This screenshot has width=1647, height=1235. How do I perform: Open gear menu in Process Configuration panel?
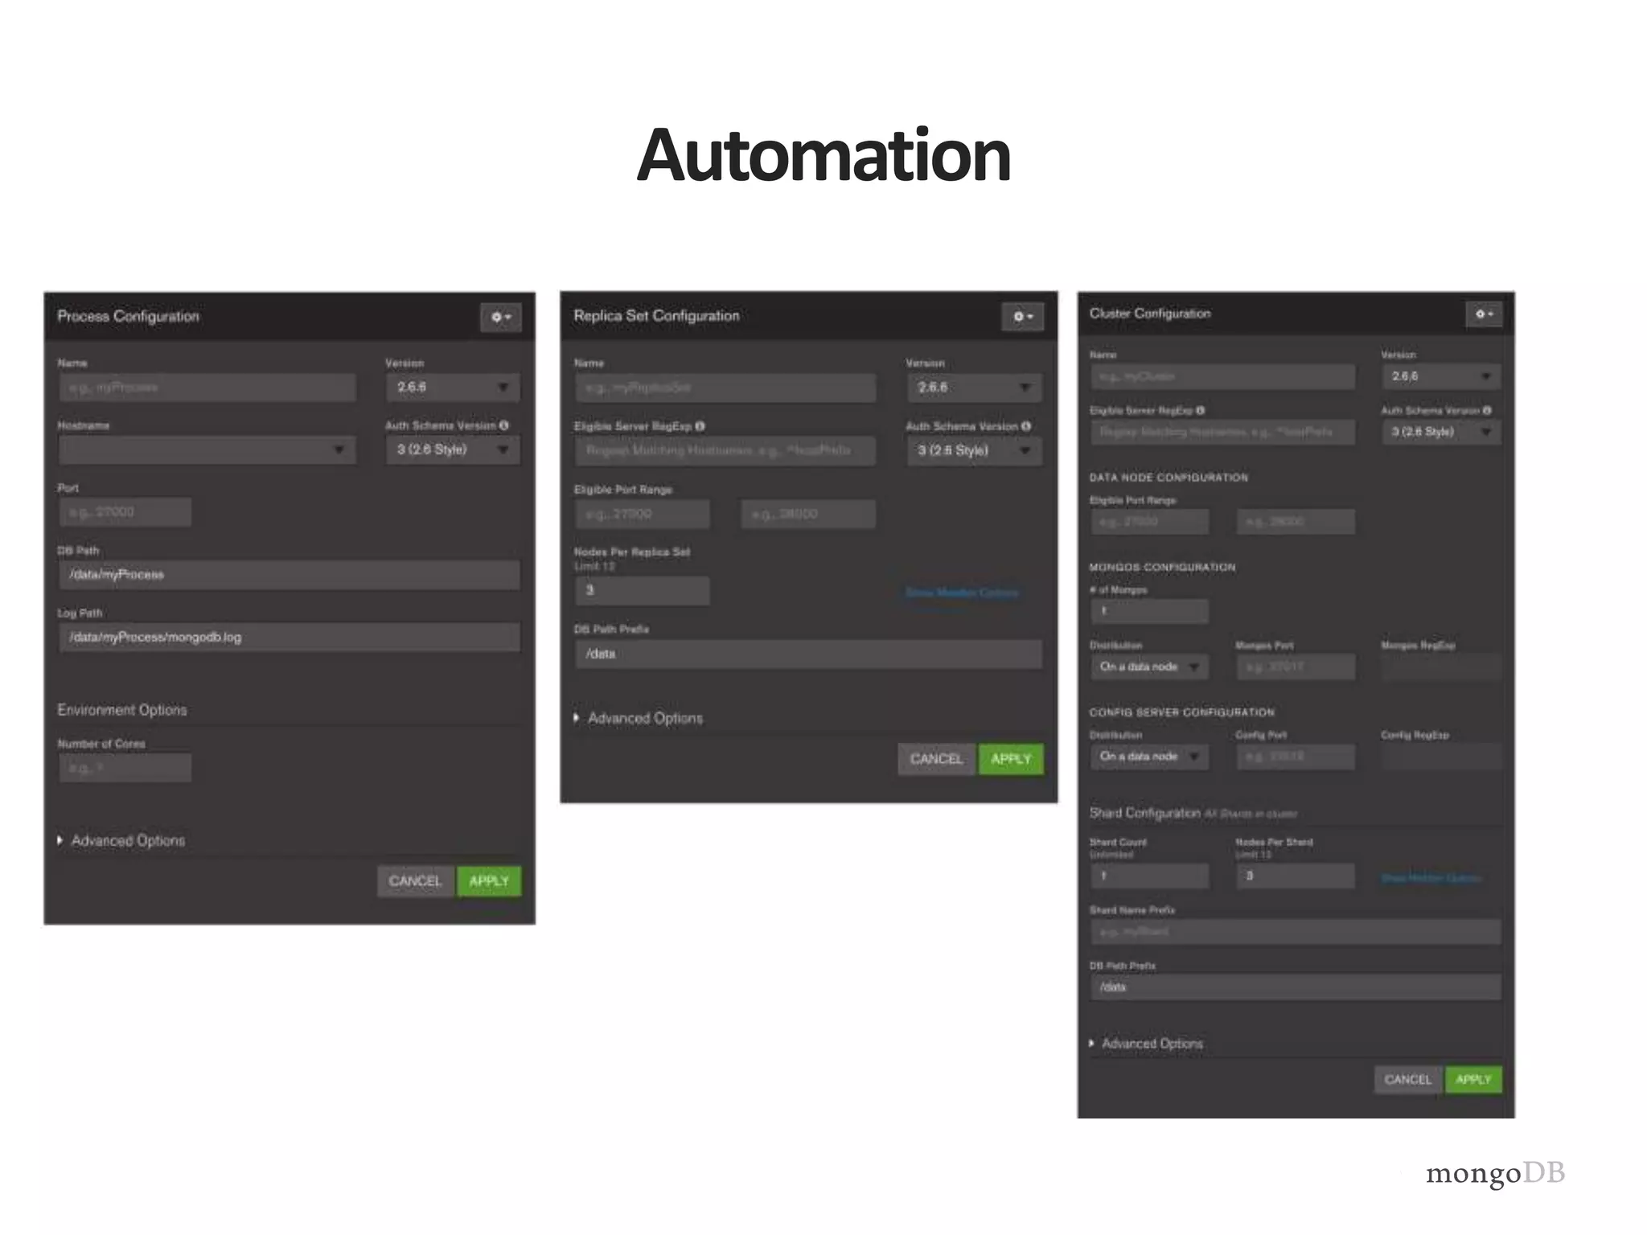coord(500,317)
